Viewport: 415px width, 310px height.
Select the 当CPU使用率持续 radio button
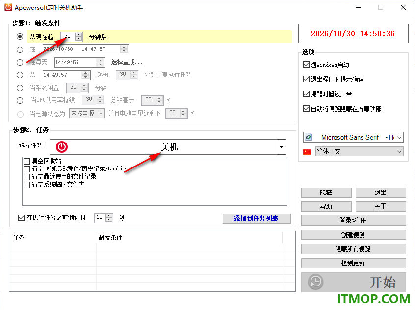(20, 100)
